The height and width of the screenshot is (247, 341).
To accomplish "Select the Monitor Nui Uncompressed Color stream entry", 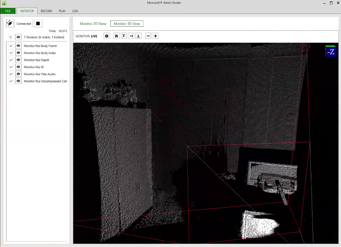I will (45, 81).
